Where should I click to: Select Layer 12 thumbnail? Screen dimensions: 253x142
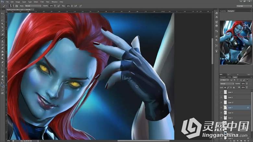225,102
